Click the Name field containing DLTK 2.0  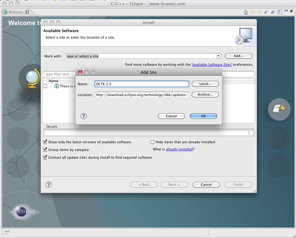142,84
